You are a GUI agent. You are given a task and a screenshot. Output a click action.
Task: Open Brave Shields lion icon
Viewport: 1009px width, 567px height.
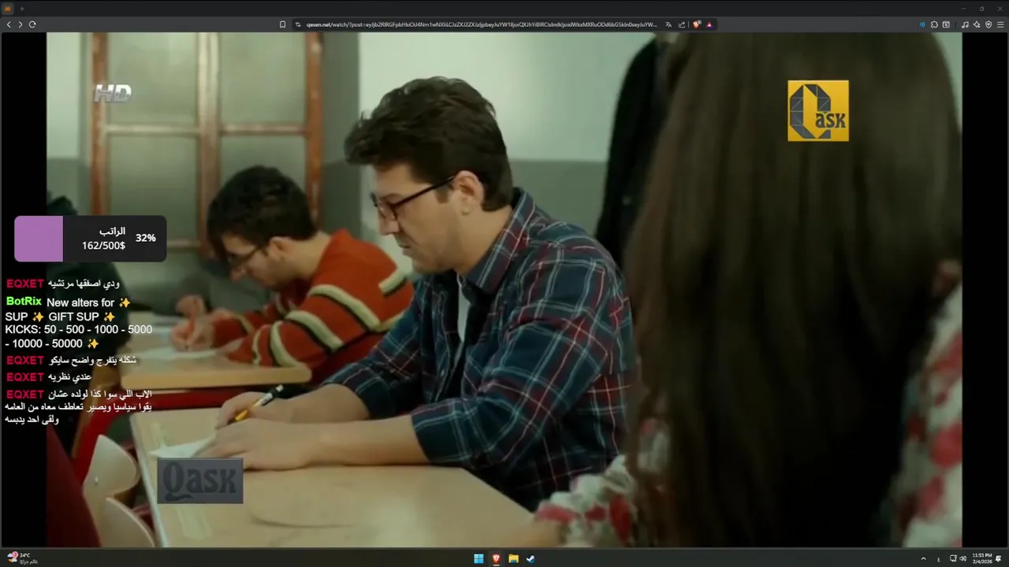click(x=697, y=24)
